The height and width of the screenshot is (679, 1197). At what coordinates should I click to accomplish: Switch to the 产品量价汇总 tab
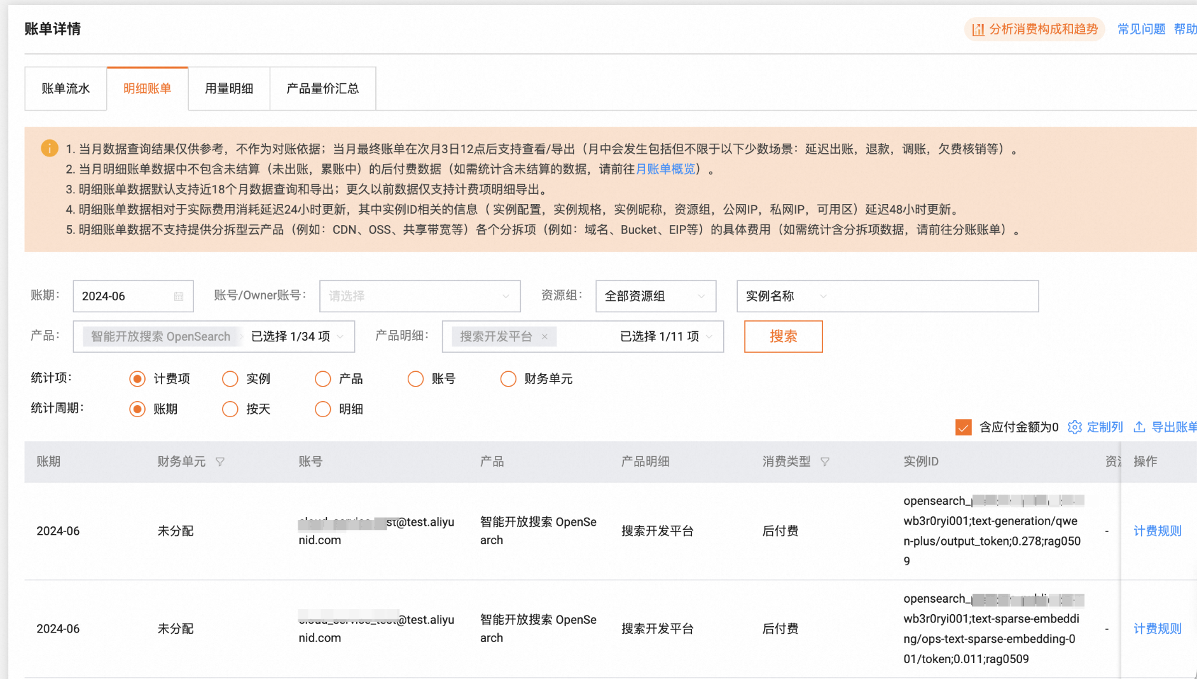coord(323,88)
